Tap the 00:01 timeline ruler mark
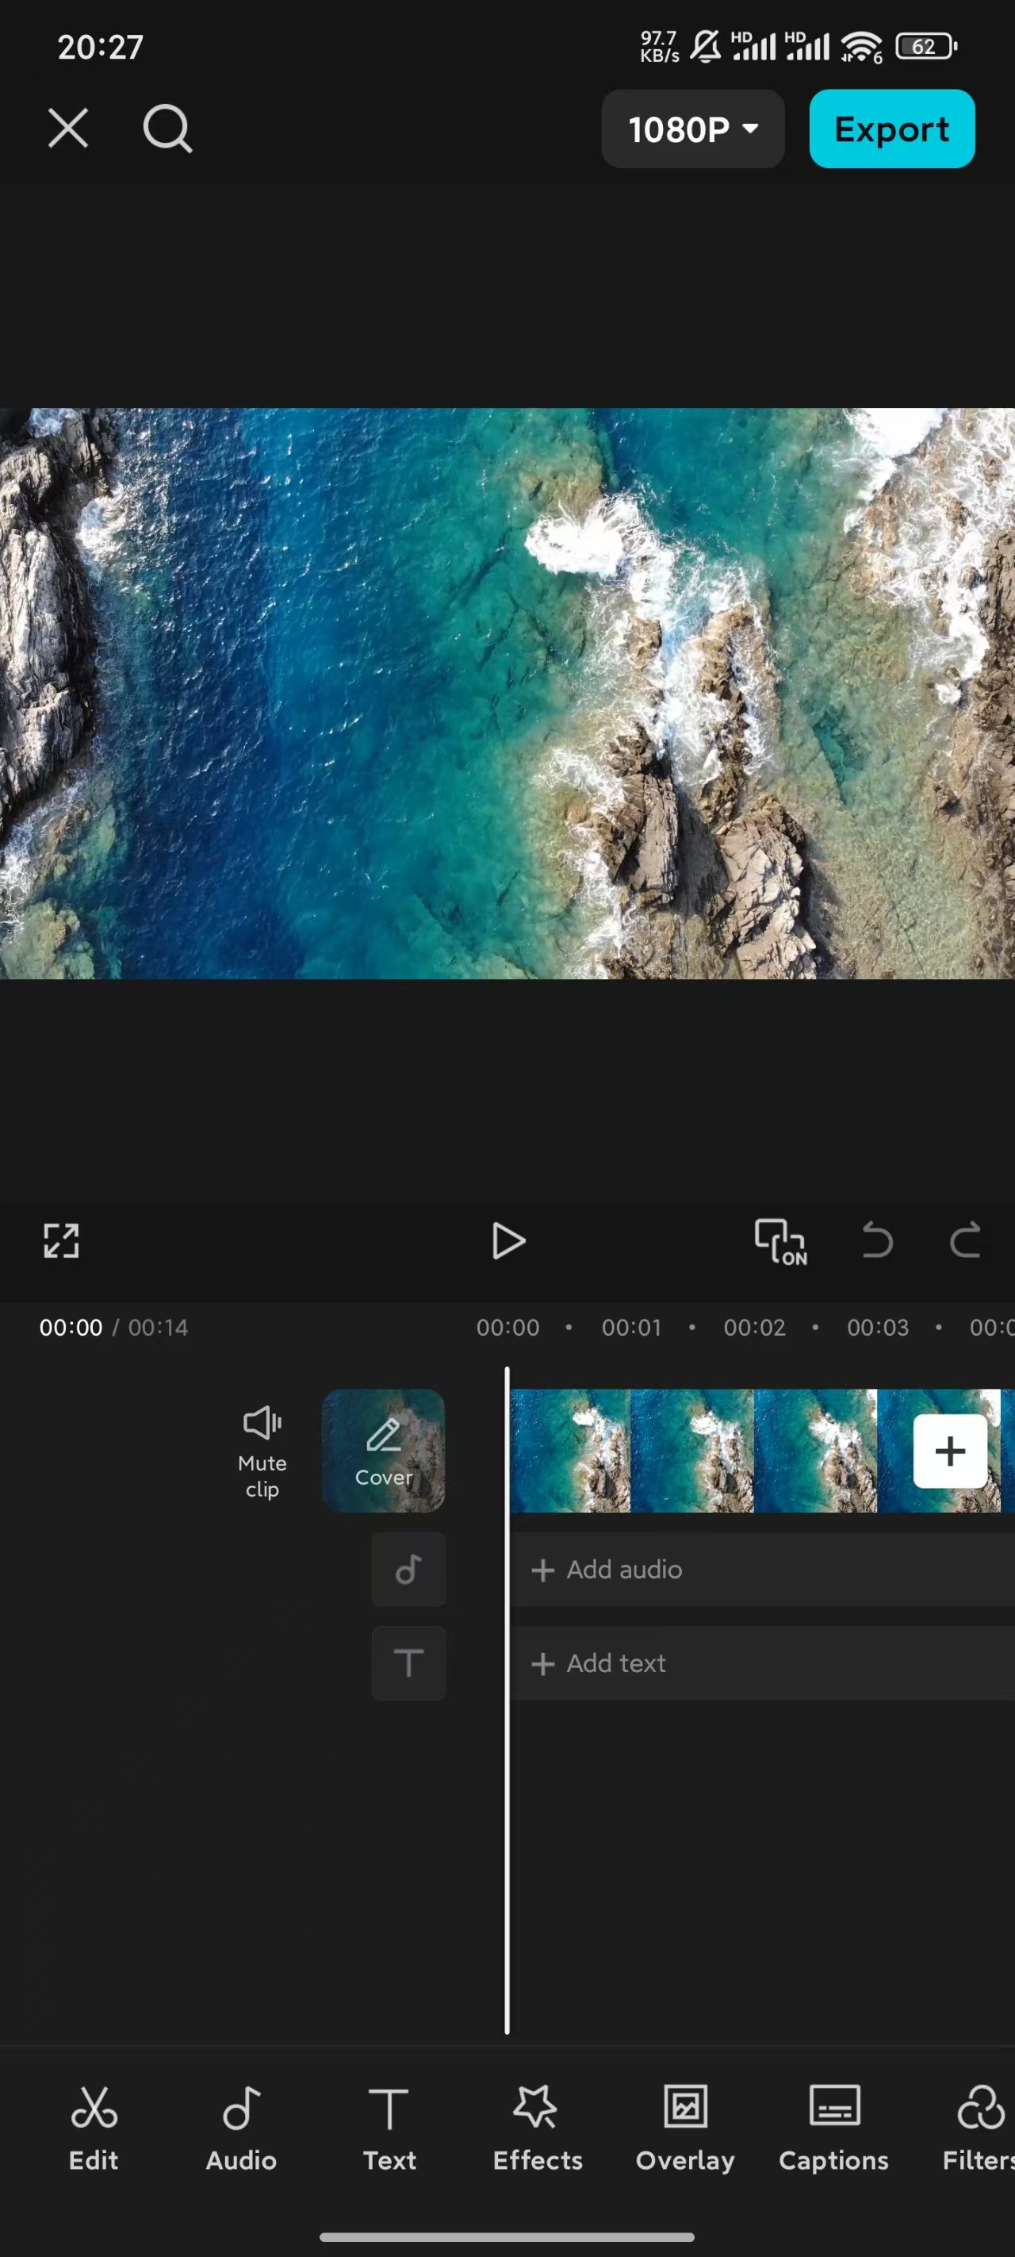 631,1328
